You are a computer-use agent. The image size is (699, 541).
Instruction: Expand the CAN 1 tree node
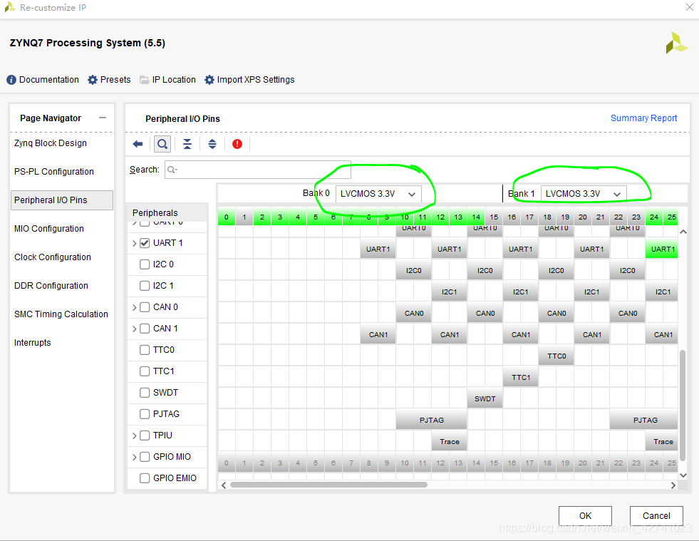[134, 329]
